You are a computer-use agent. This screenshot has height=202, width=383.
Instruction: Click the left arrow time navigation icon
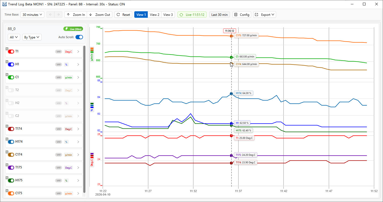coord(50,15)
